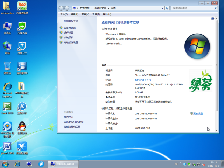Click the control panel taskbar window button
The image size is (224, 168).
(x=63, y=164)
